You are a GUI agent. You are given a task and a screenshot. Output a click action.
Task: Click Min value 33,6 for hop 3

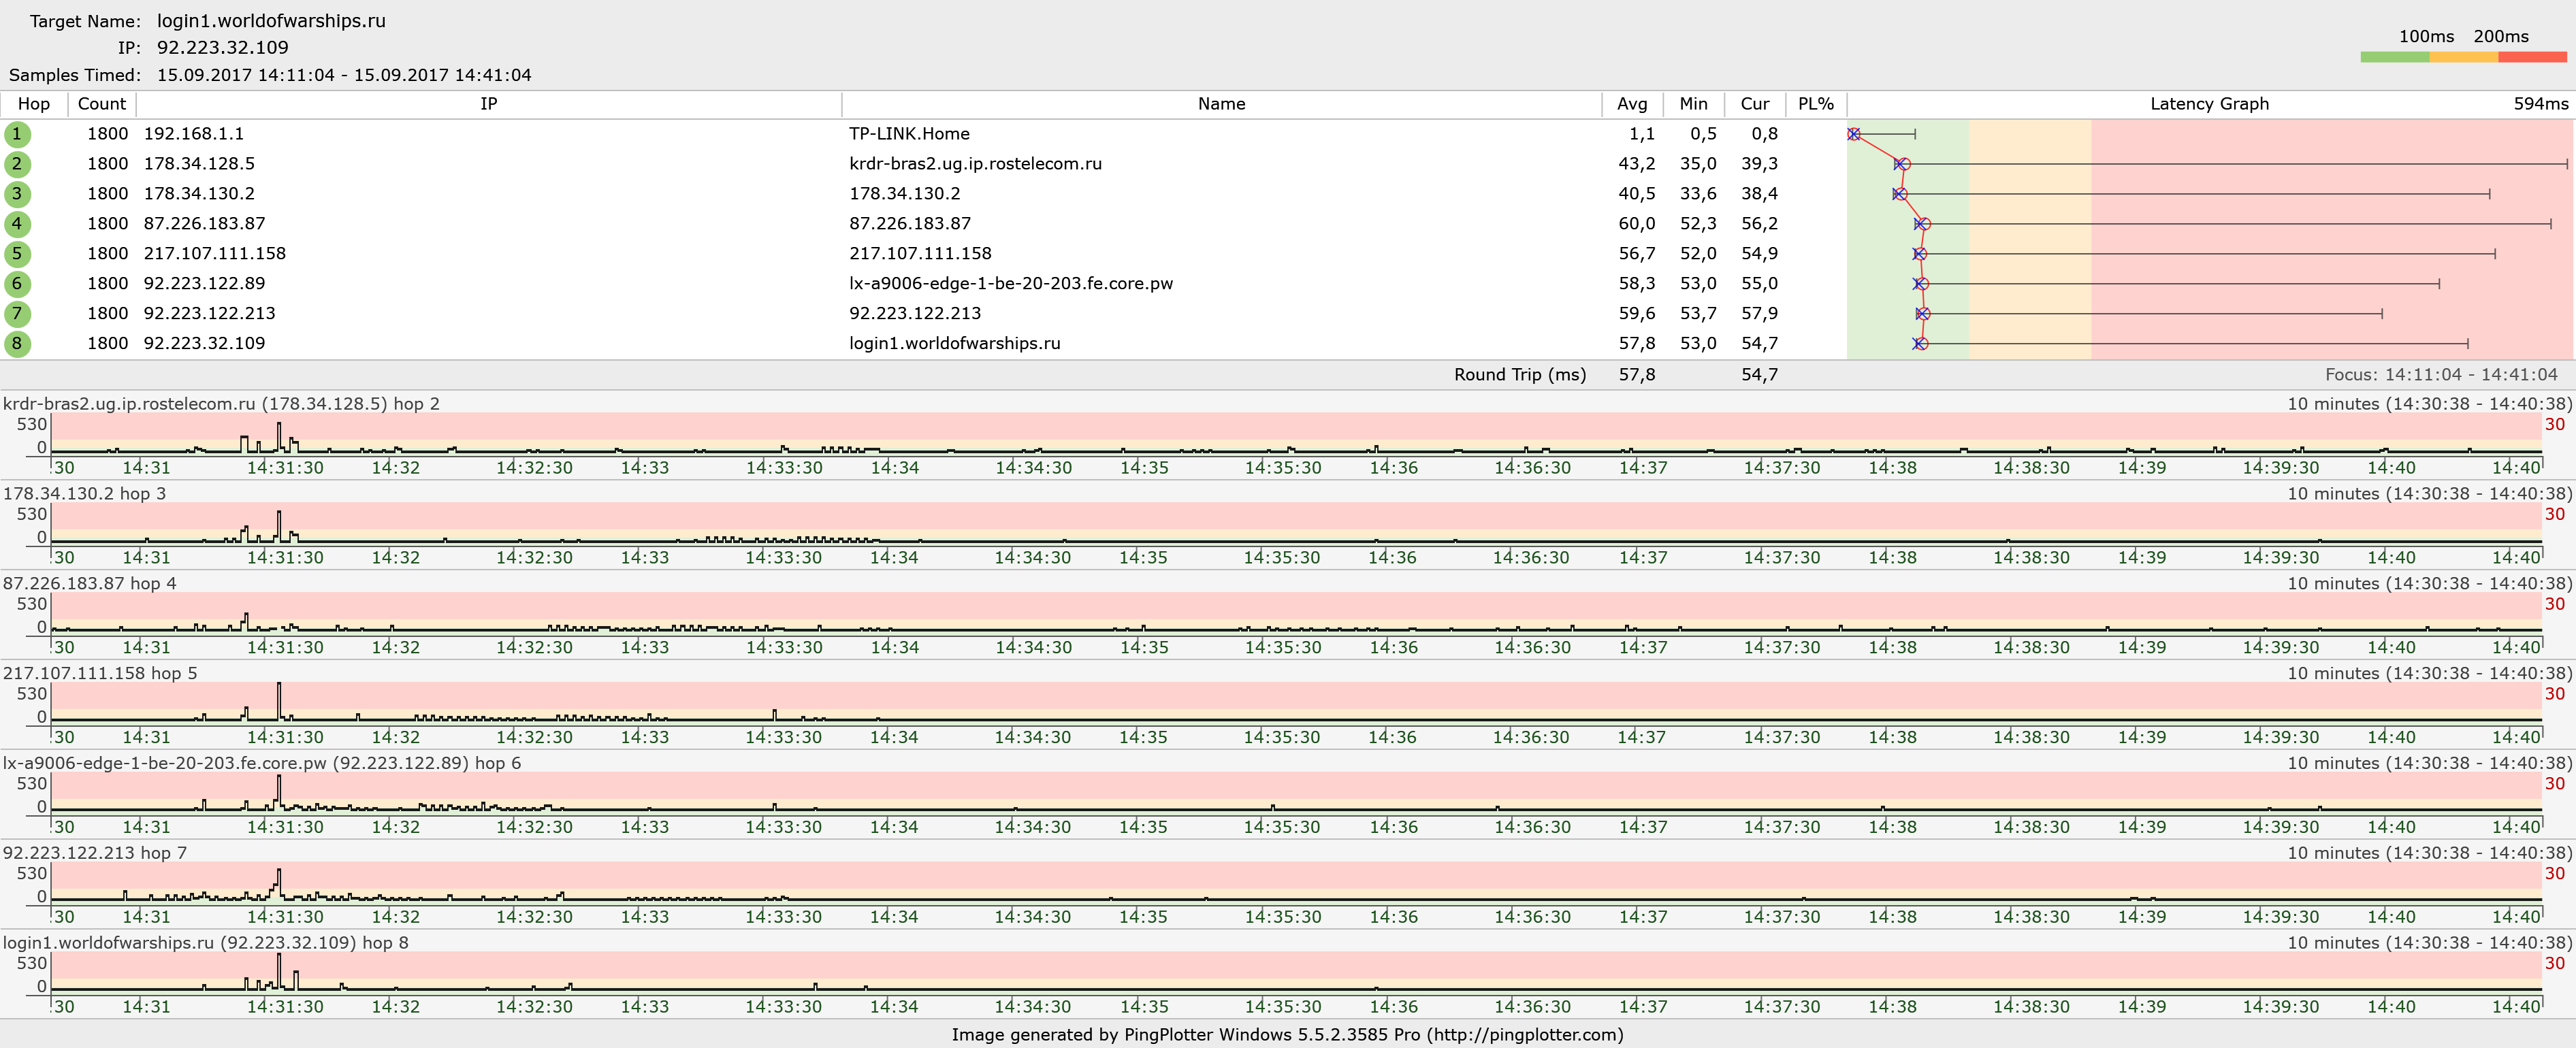click(x=1698, y=194)
